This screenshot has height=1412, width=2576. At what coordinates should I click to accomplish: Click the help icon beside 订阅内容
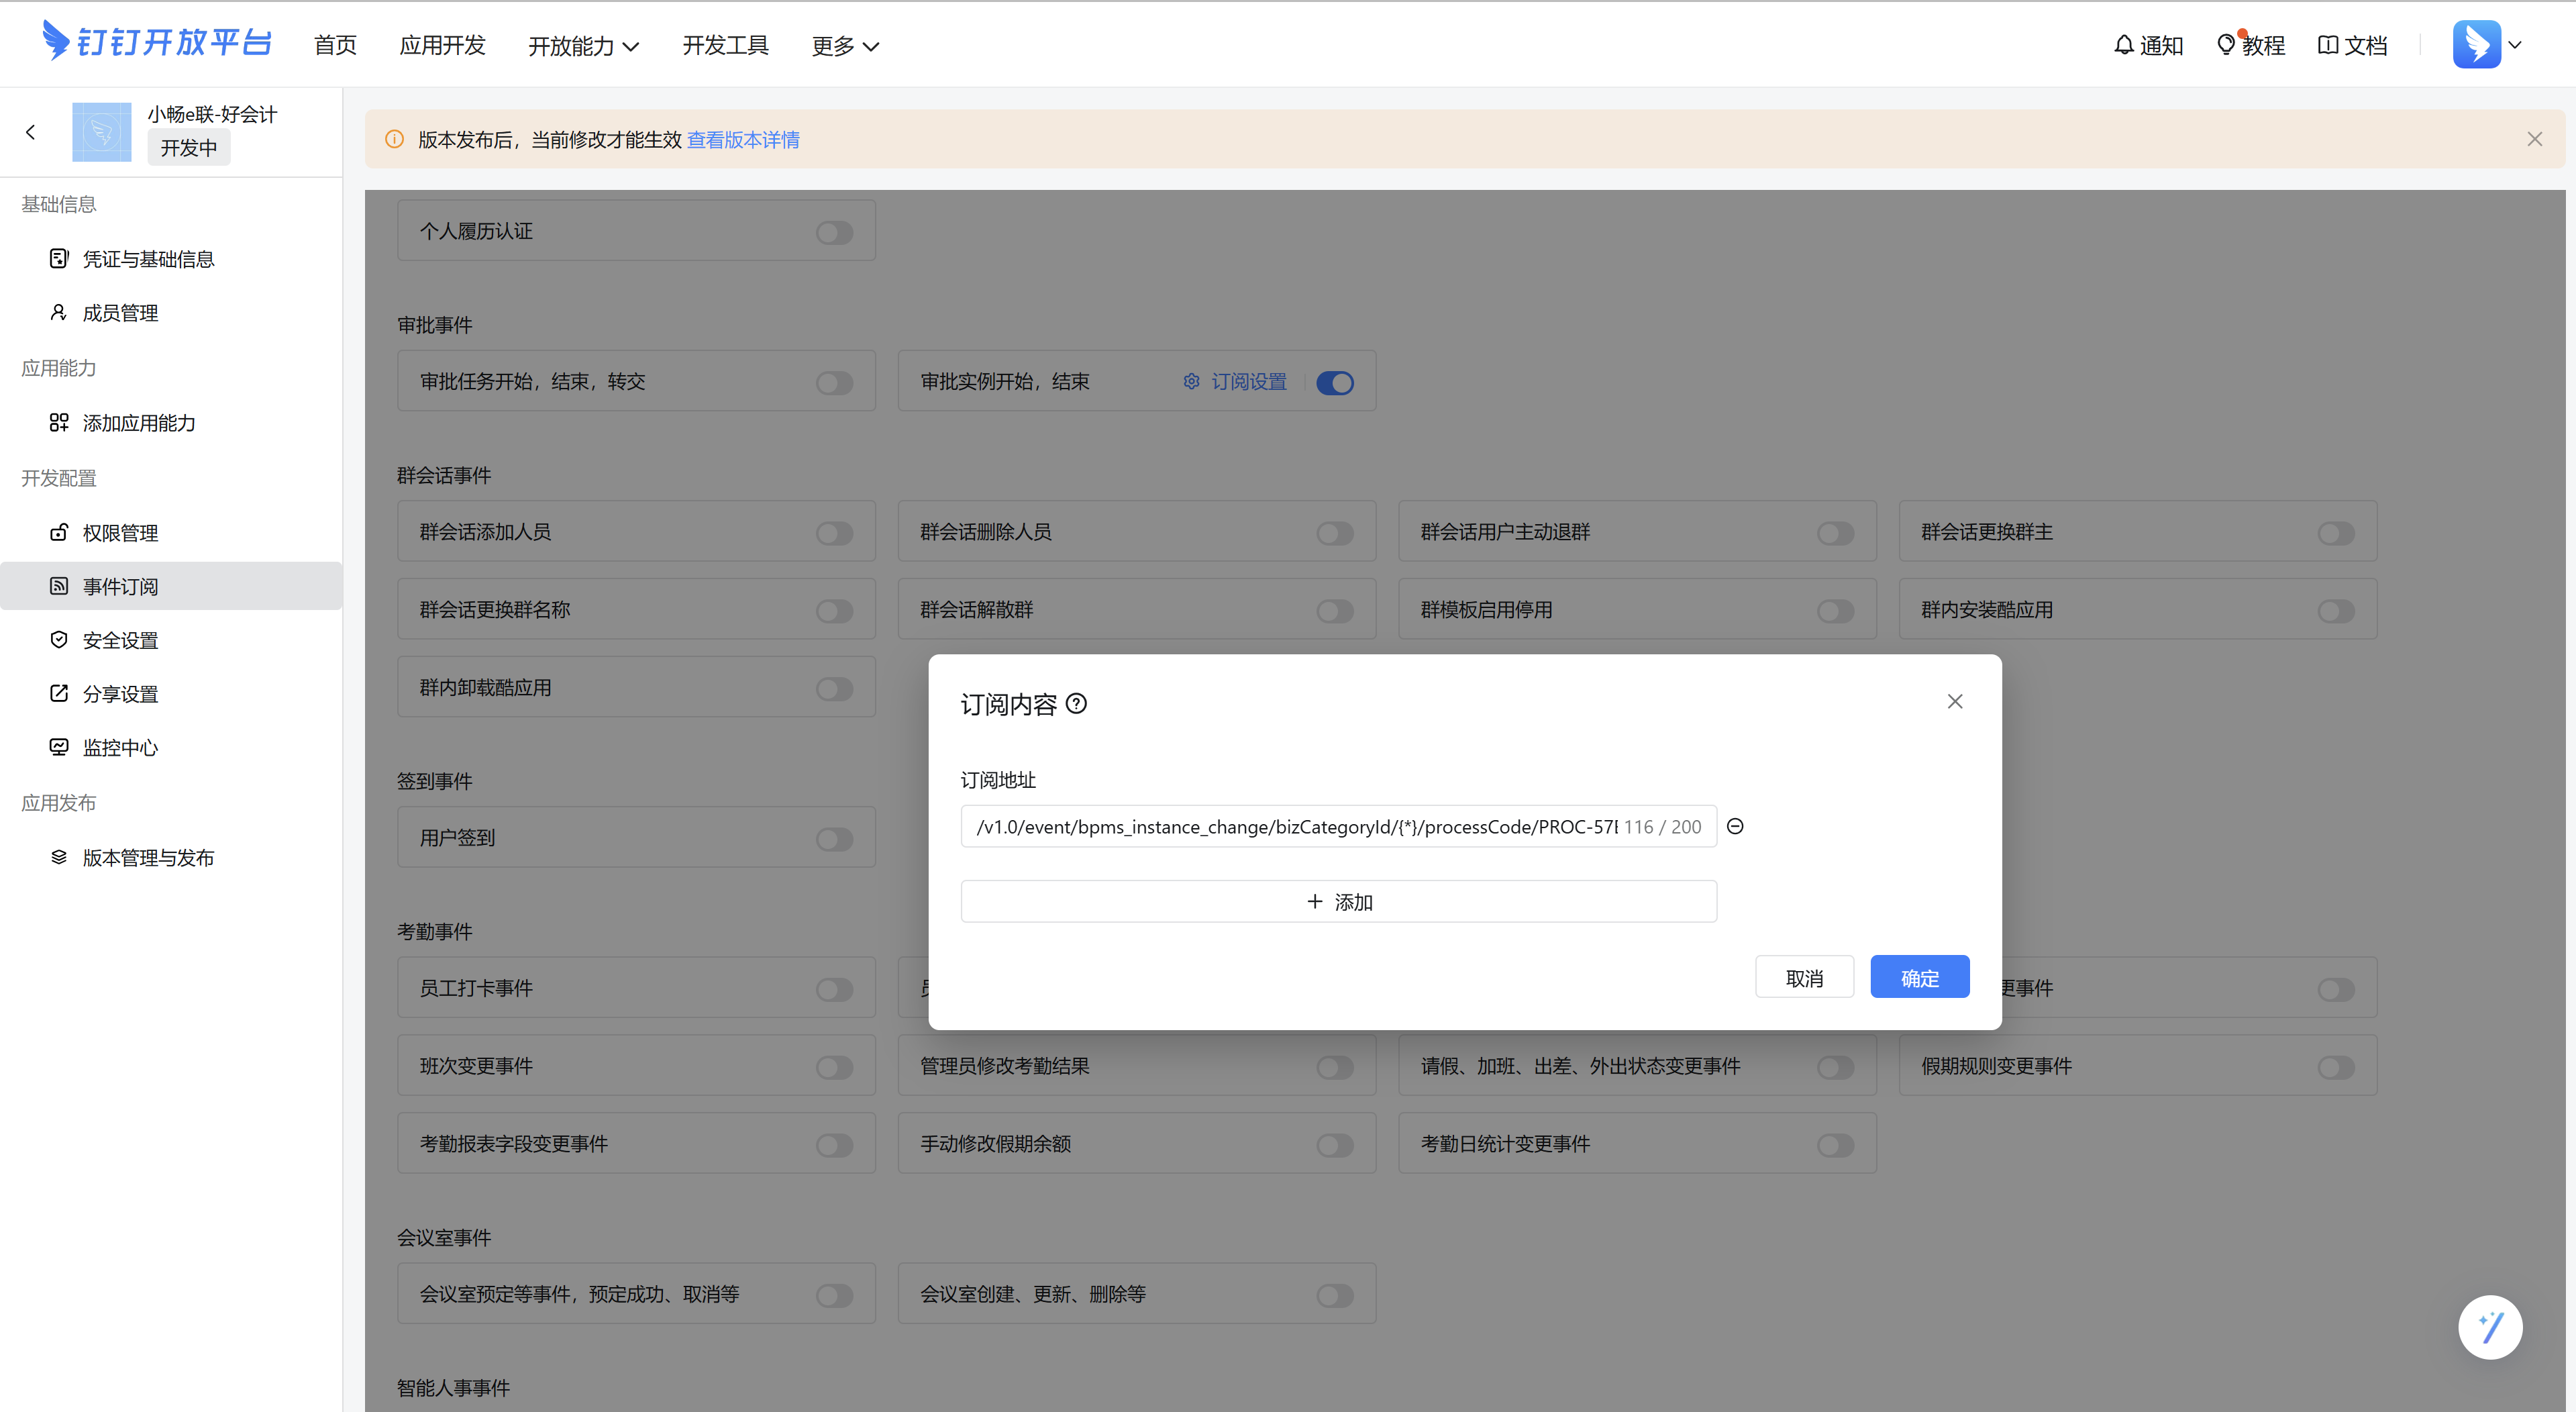coord(1076,704)
